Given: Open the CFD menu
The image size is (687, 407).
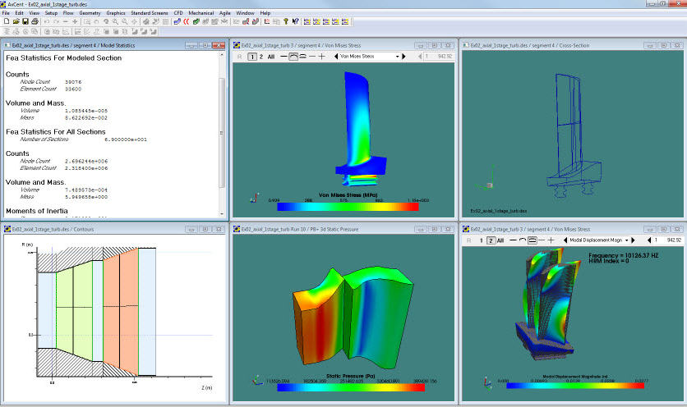Looking at the screenshot, I should pos(178,13).
